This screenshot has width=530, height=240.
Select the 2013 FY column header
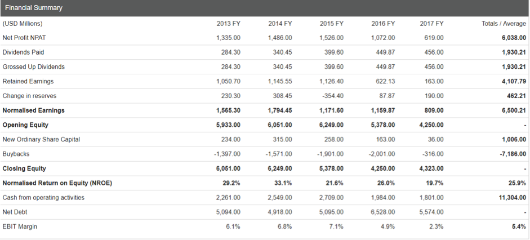(228, 23)
